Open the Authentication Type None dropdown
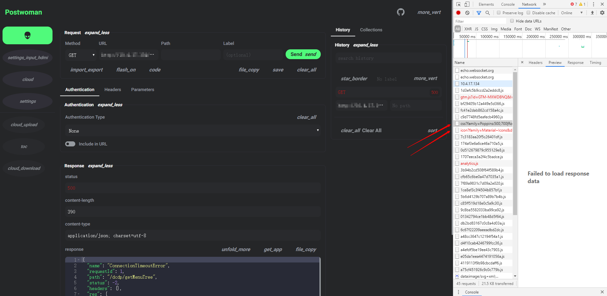The image size is (607, 296). (x=193, y=131)
